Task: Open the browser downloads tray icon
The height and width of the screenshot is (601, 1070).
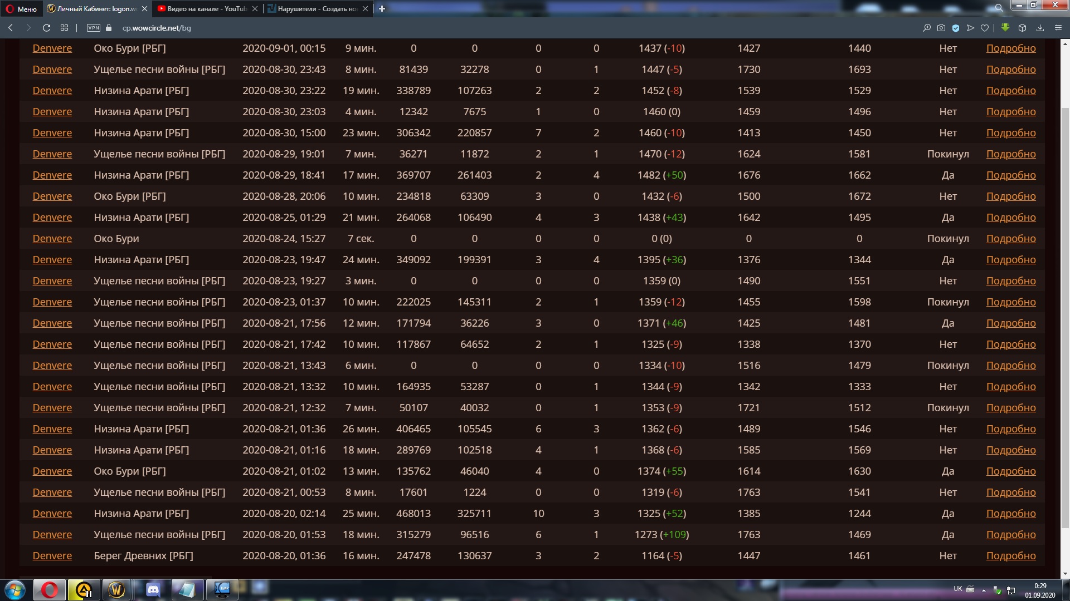Action: 1040,28
